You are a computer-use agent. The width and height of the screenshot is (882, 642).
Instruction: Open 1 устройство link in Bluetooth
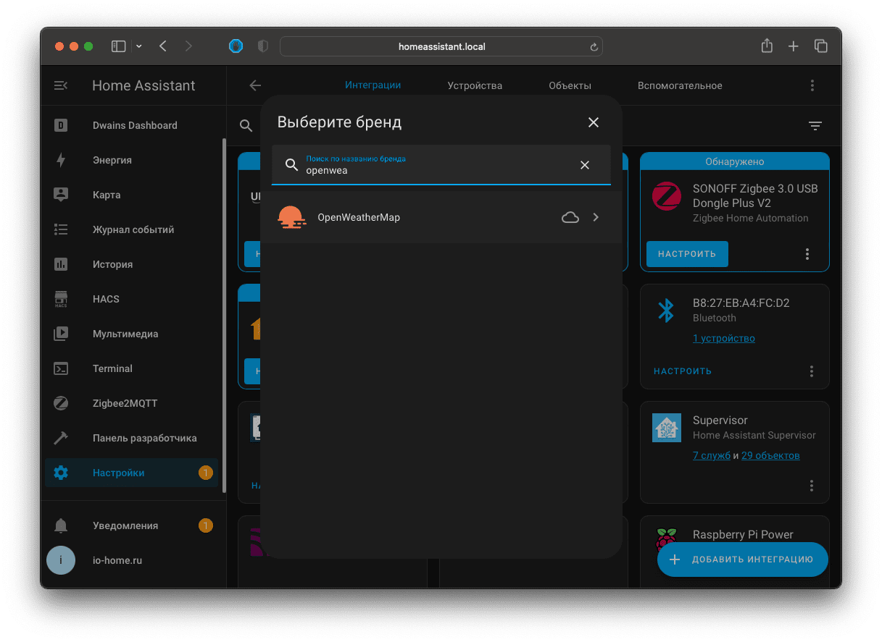[x=724, y=338]
